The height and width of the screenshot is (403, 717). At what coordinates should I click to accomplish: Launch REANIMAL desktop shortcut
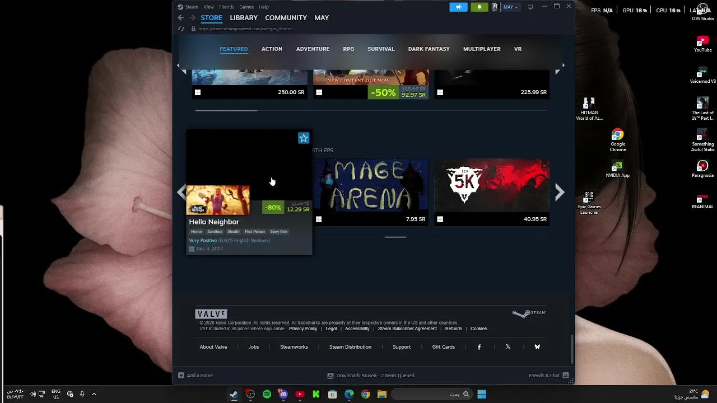pyautogui.click(x=702, y=200)
